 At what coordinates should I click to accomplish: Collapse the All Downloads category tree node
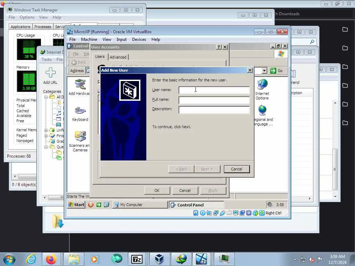[46, 97]
